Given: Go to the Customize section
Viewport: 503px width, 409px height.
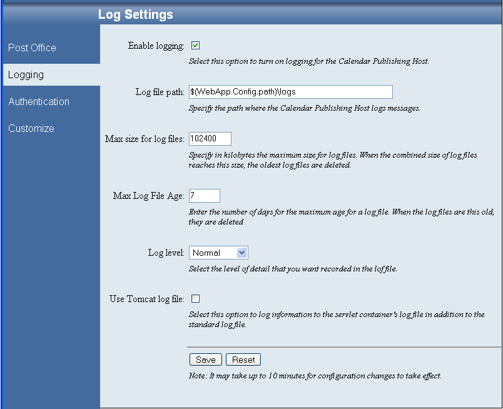Looking at the screenshot, I should point(31,129).
